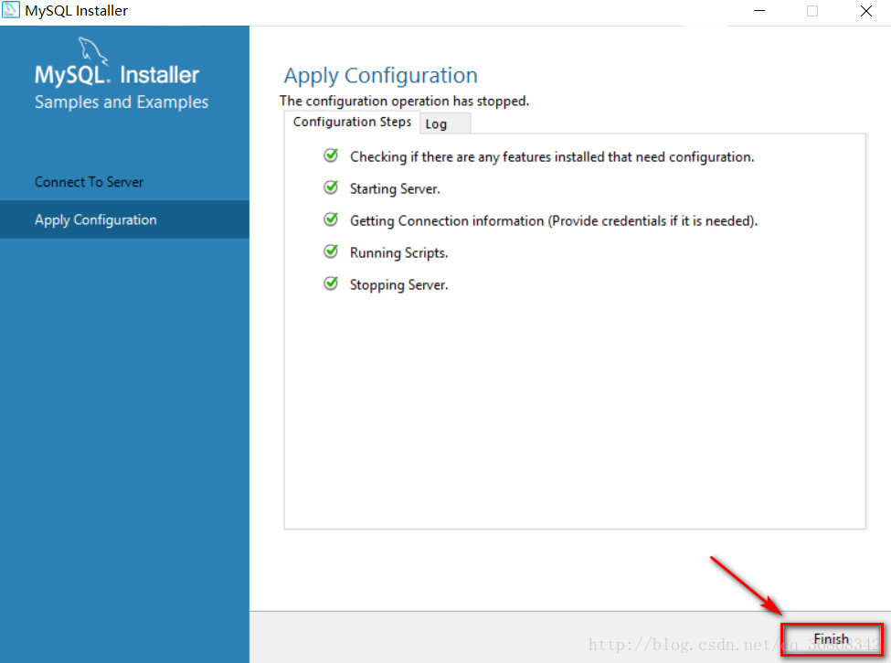Click green check beside Running Scripts
Viewport: 891px width, 663px height.
point(331,251)
